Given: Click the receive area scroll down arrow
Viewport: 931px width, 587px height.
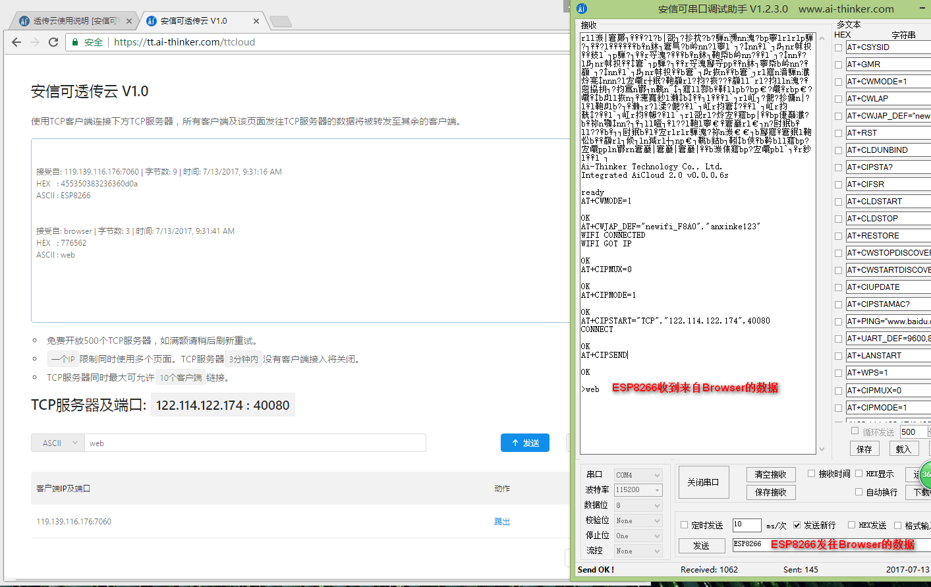Looking at the screenshot, I should click(822, 449).
